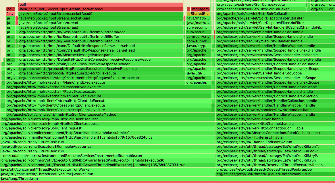The width and height of the screenshot is (335, 183).
Task: Click org/apache/solr/servlet/HttpSolrCall.call frame
Action: (275, 14)
